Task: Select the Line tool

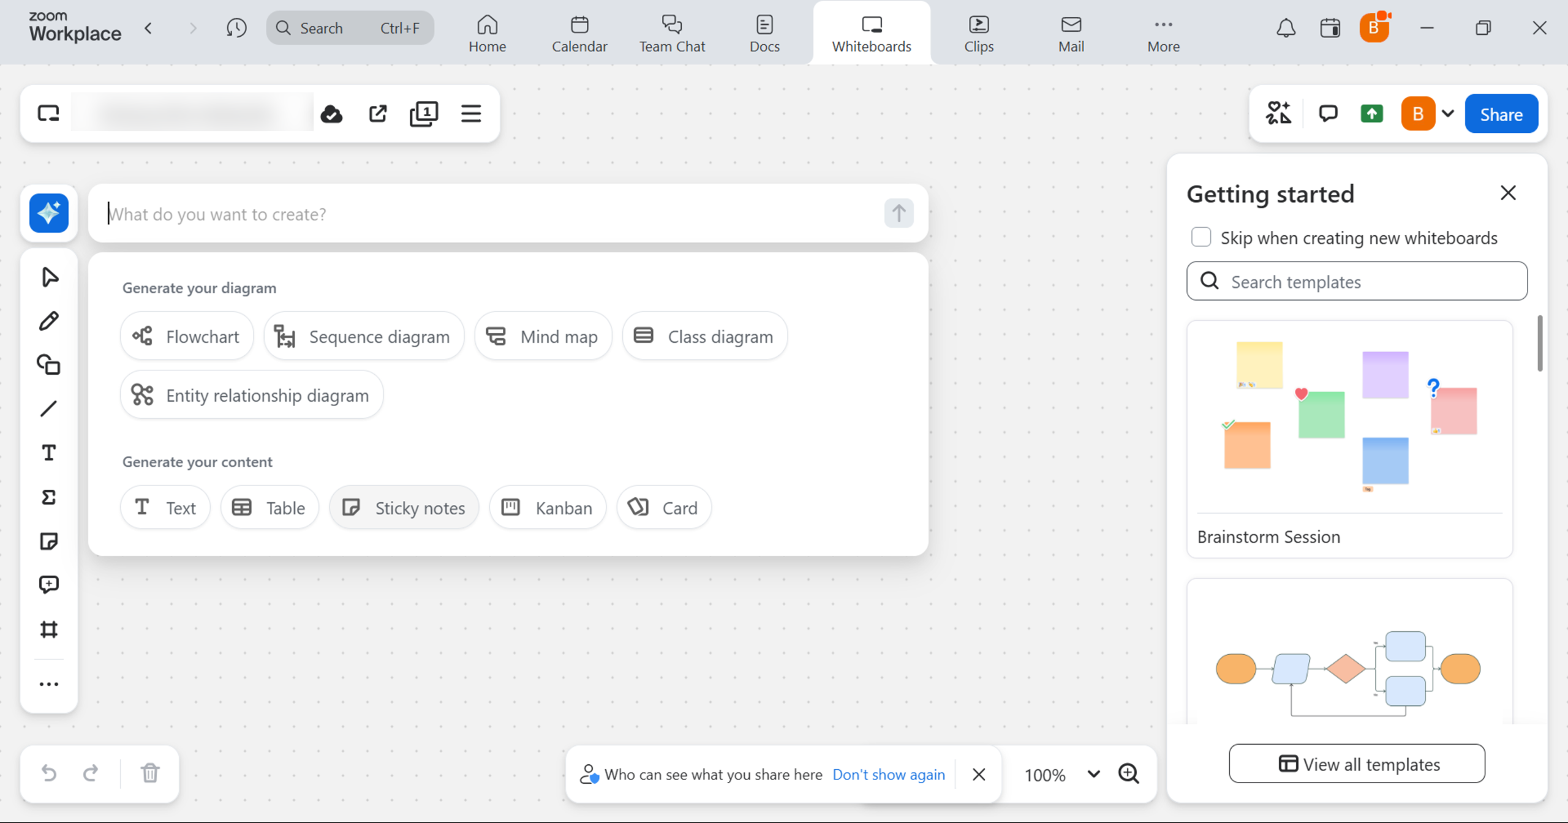Action: 49,409
